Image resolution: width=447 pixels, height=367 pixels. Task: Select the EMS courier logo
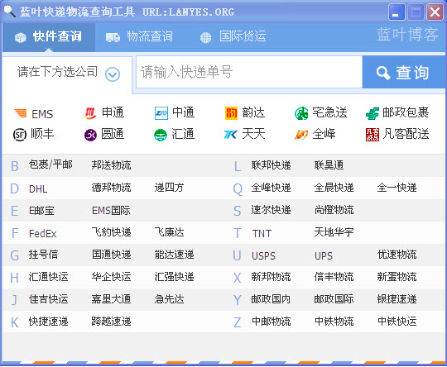click(x=21, y=113)
